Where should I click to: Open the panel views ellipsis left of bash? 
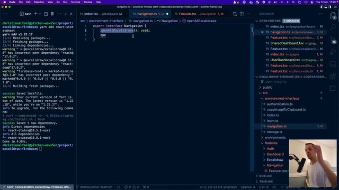(5, 14)
